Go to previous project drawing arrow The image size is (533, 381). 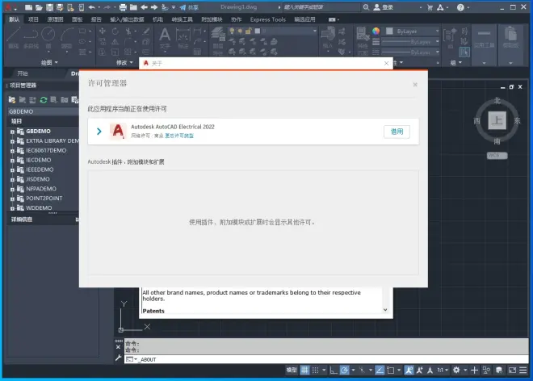click(144, 7)
